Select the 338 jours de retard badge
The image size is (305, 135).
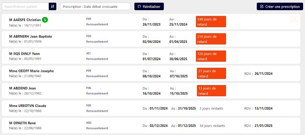point(211,22)
